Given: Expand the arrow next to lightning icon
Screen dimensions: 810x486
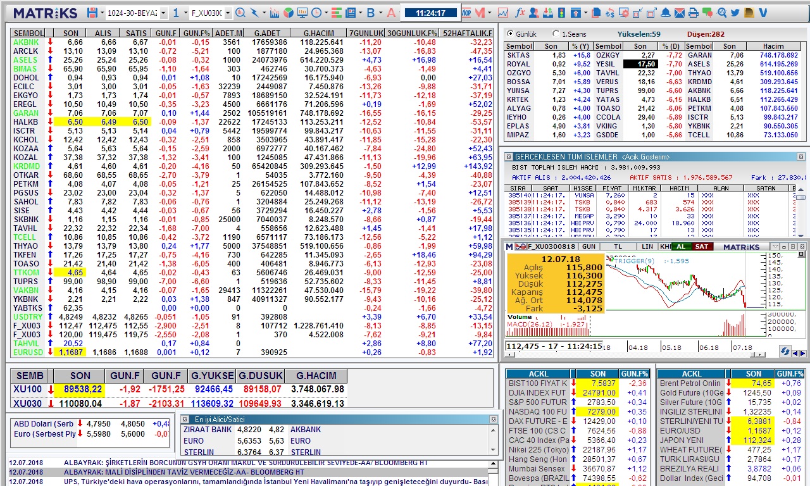Looking at the screenshot, I should pyautogui.click(x=264, y=13).
